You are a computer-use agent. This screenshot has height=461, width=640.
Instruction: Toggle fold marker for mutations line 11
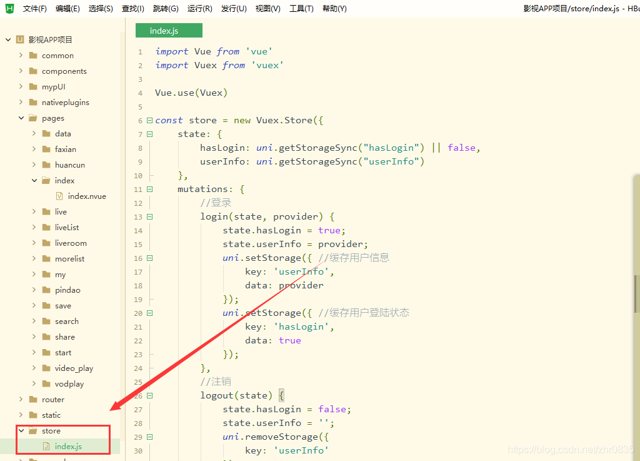point(149,189)
